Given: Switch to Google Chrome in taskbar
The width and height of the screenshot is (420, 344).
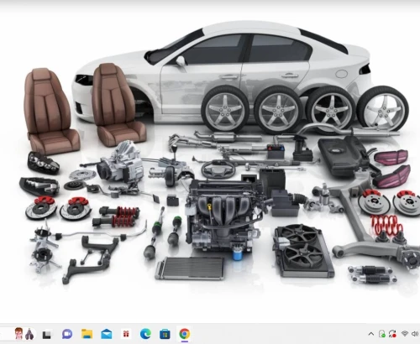Looking at the screenshot, I should 184,334.
